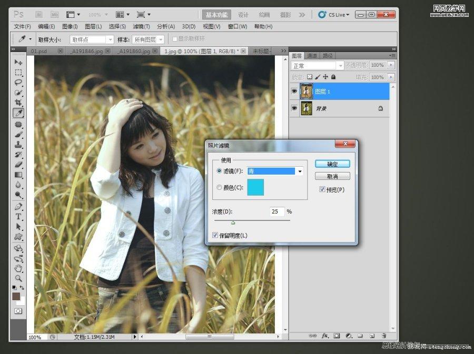Select the Gradient tool
This screenshot has height=354, width=474.
(18, 175)
